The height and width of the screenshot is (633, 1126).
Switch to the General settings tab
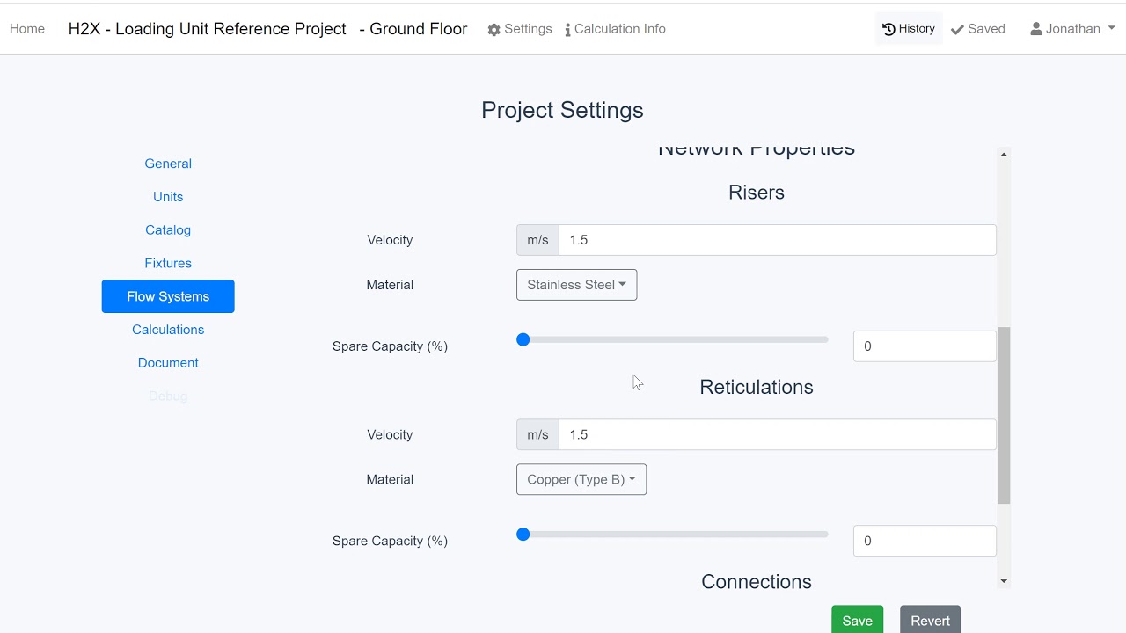[x=168, y=164]
